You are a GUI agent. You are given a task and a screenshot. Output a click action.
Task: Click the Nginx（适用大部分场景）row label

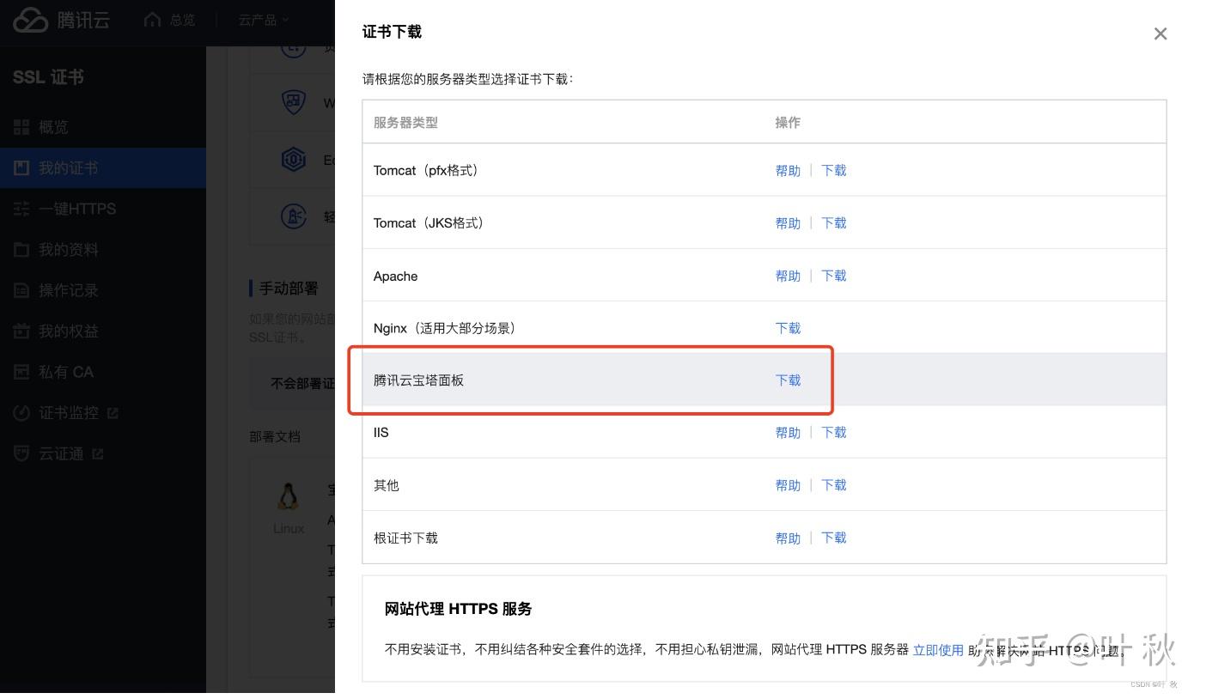pos(444,328)
